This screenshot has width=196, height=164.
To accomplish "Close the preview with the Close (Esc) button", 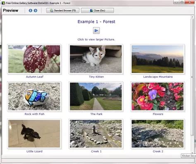I will (x=98, y=10).
